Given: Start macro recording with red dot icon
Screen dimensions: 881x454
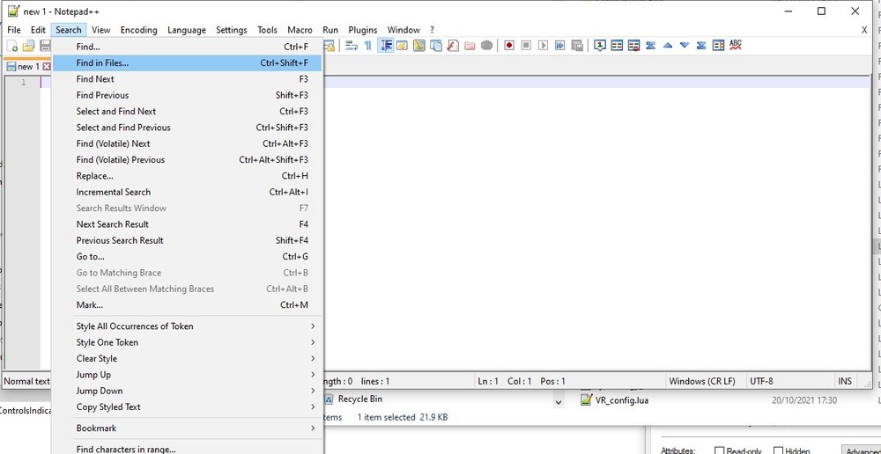Looking at the screenshot, I should [509, 46].
